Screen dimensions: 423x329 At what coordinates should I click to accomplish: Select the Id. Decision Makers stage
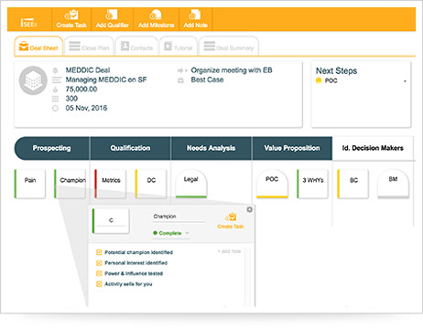(x=373, y=148)
